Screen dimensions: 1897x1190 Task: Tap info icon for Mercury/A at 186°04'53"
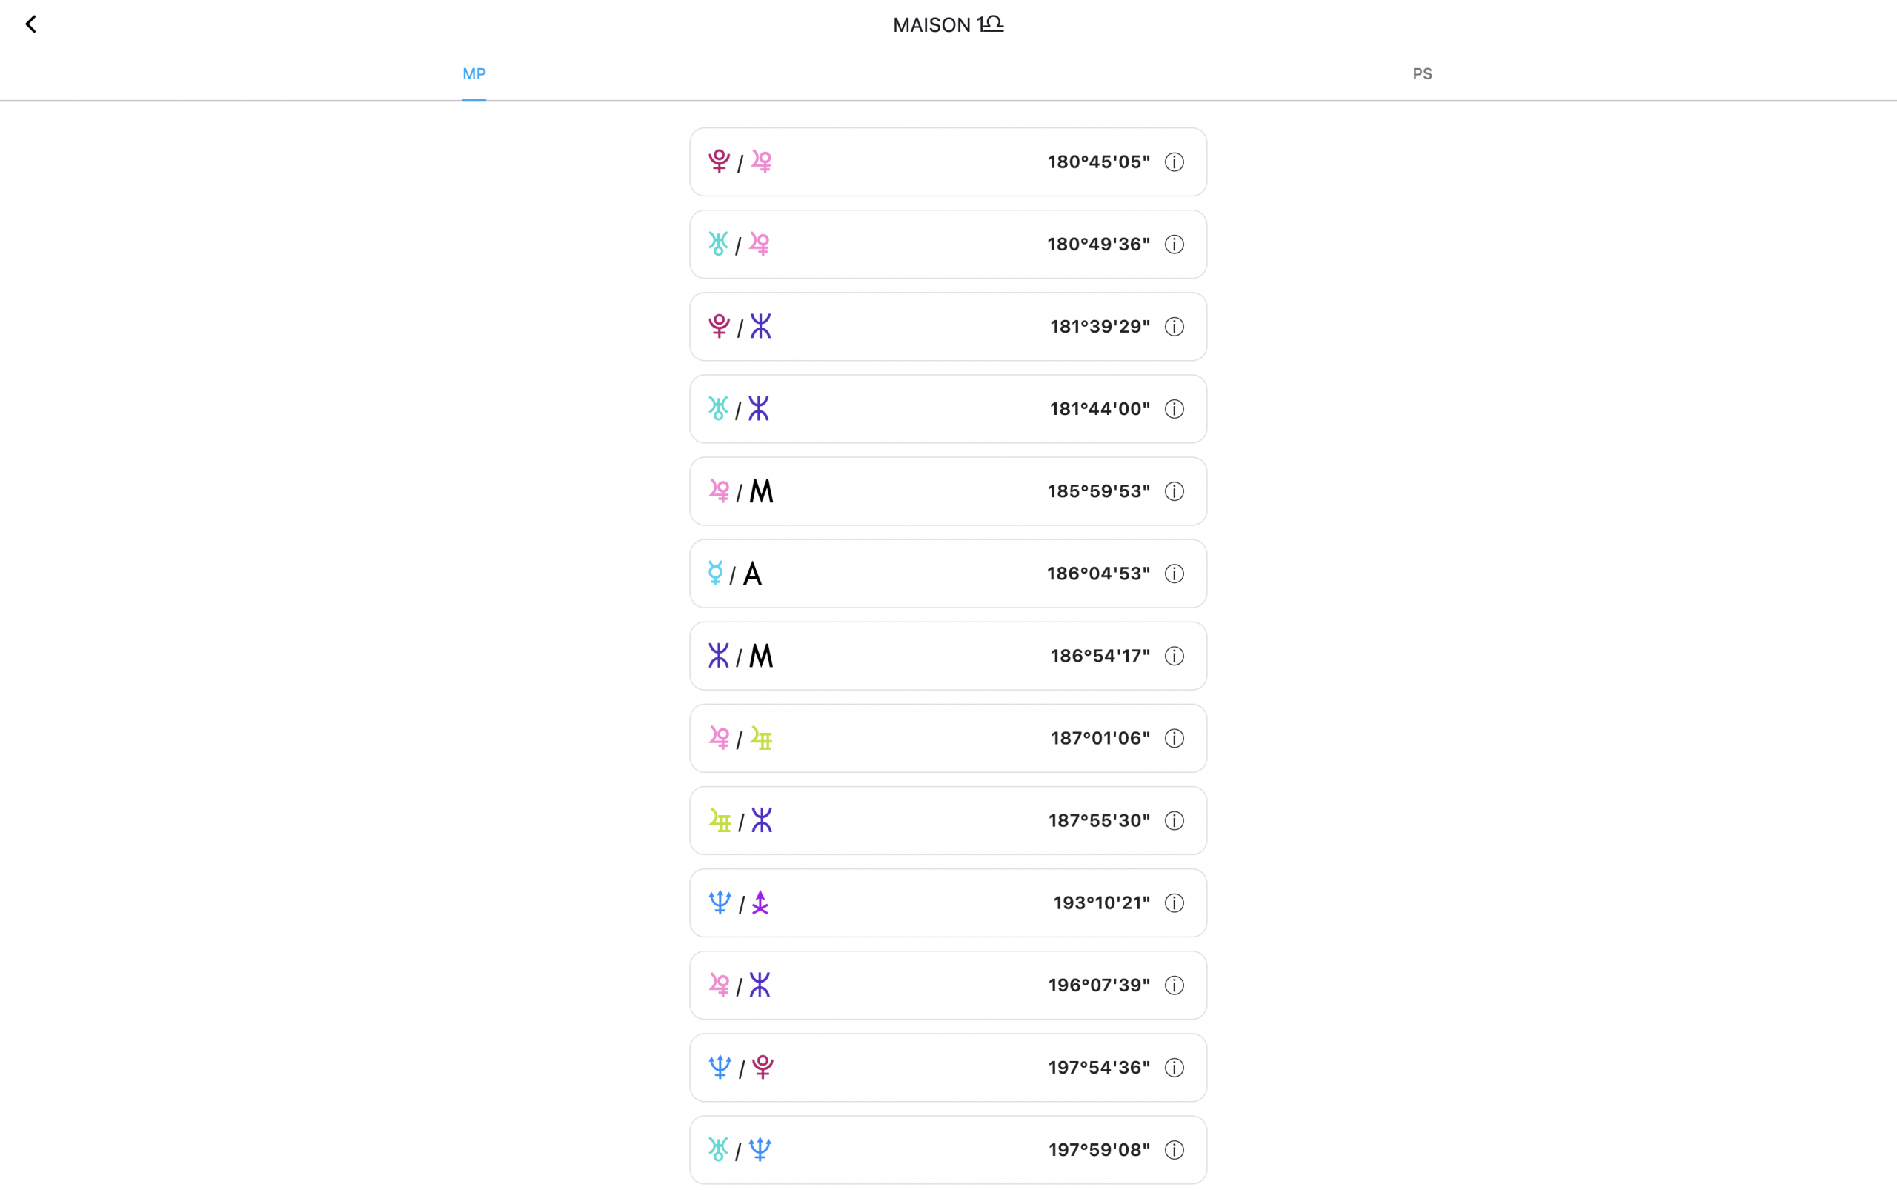[x=1174, y=574]
